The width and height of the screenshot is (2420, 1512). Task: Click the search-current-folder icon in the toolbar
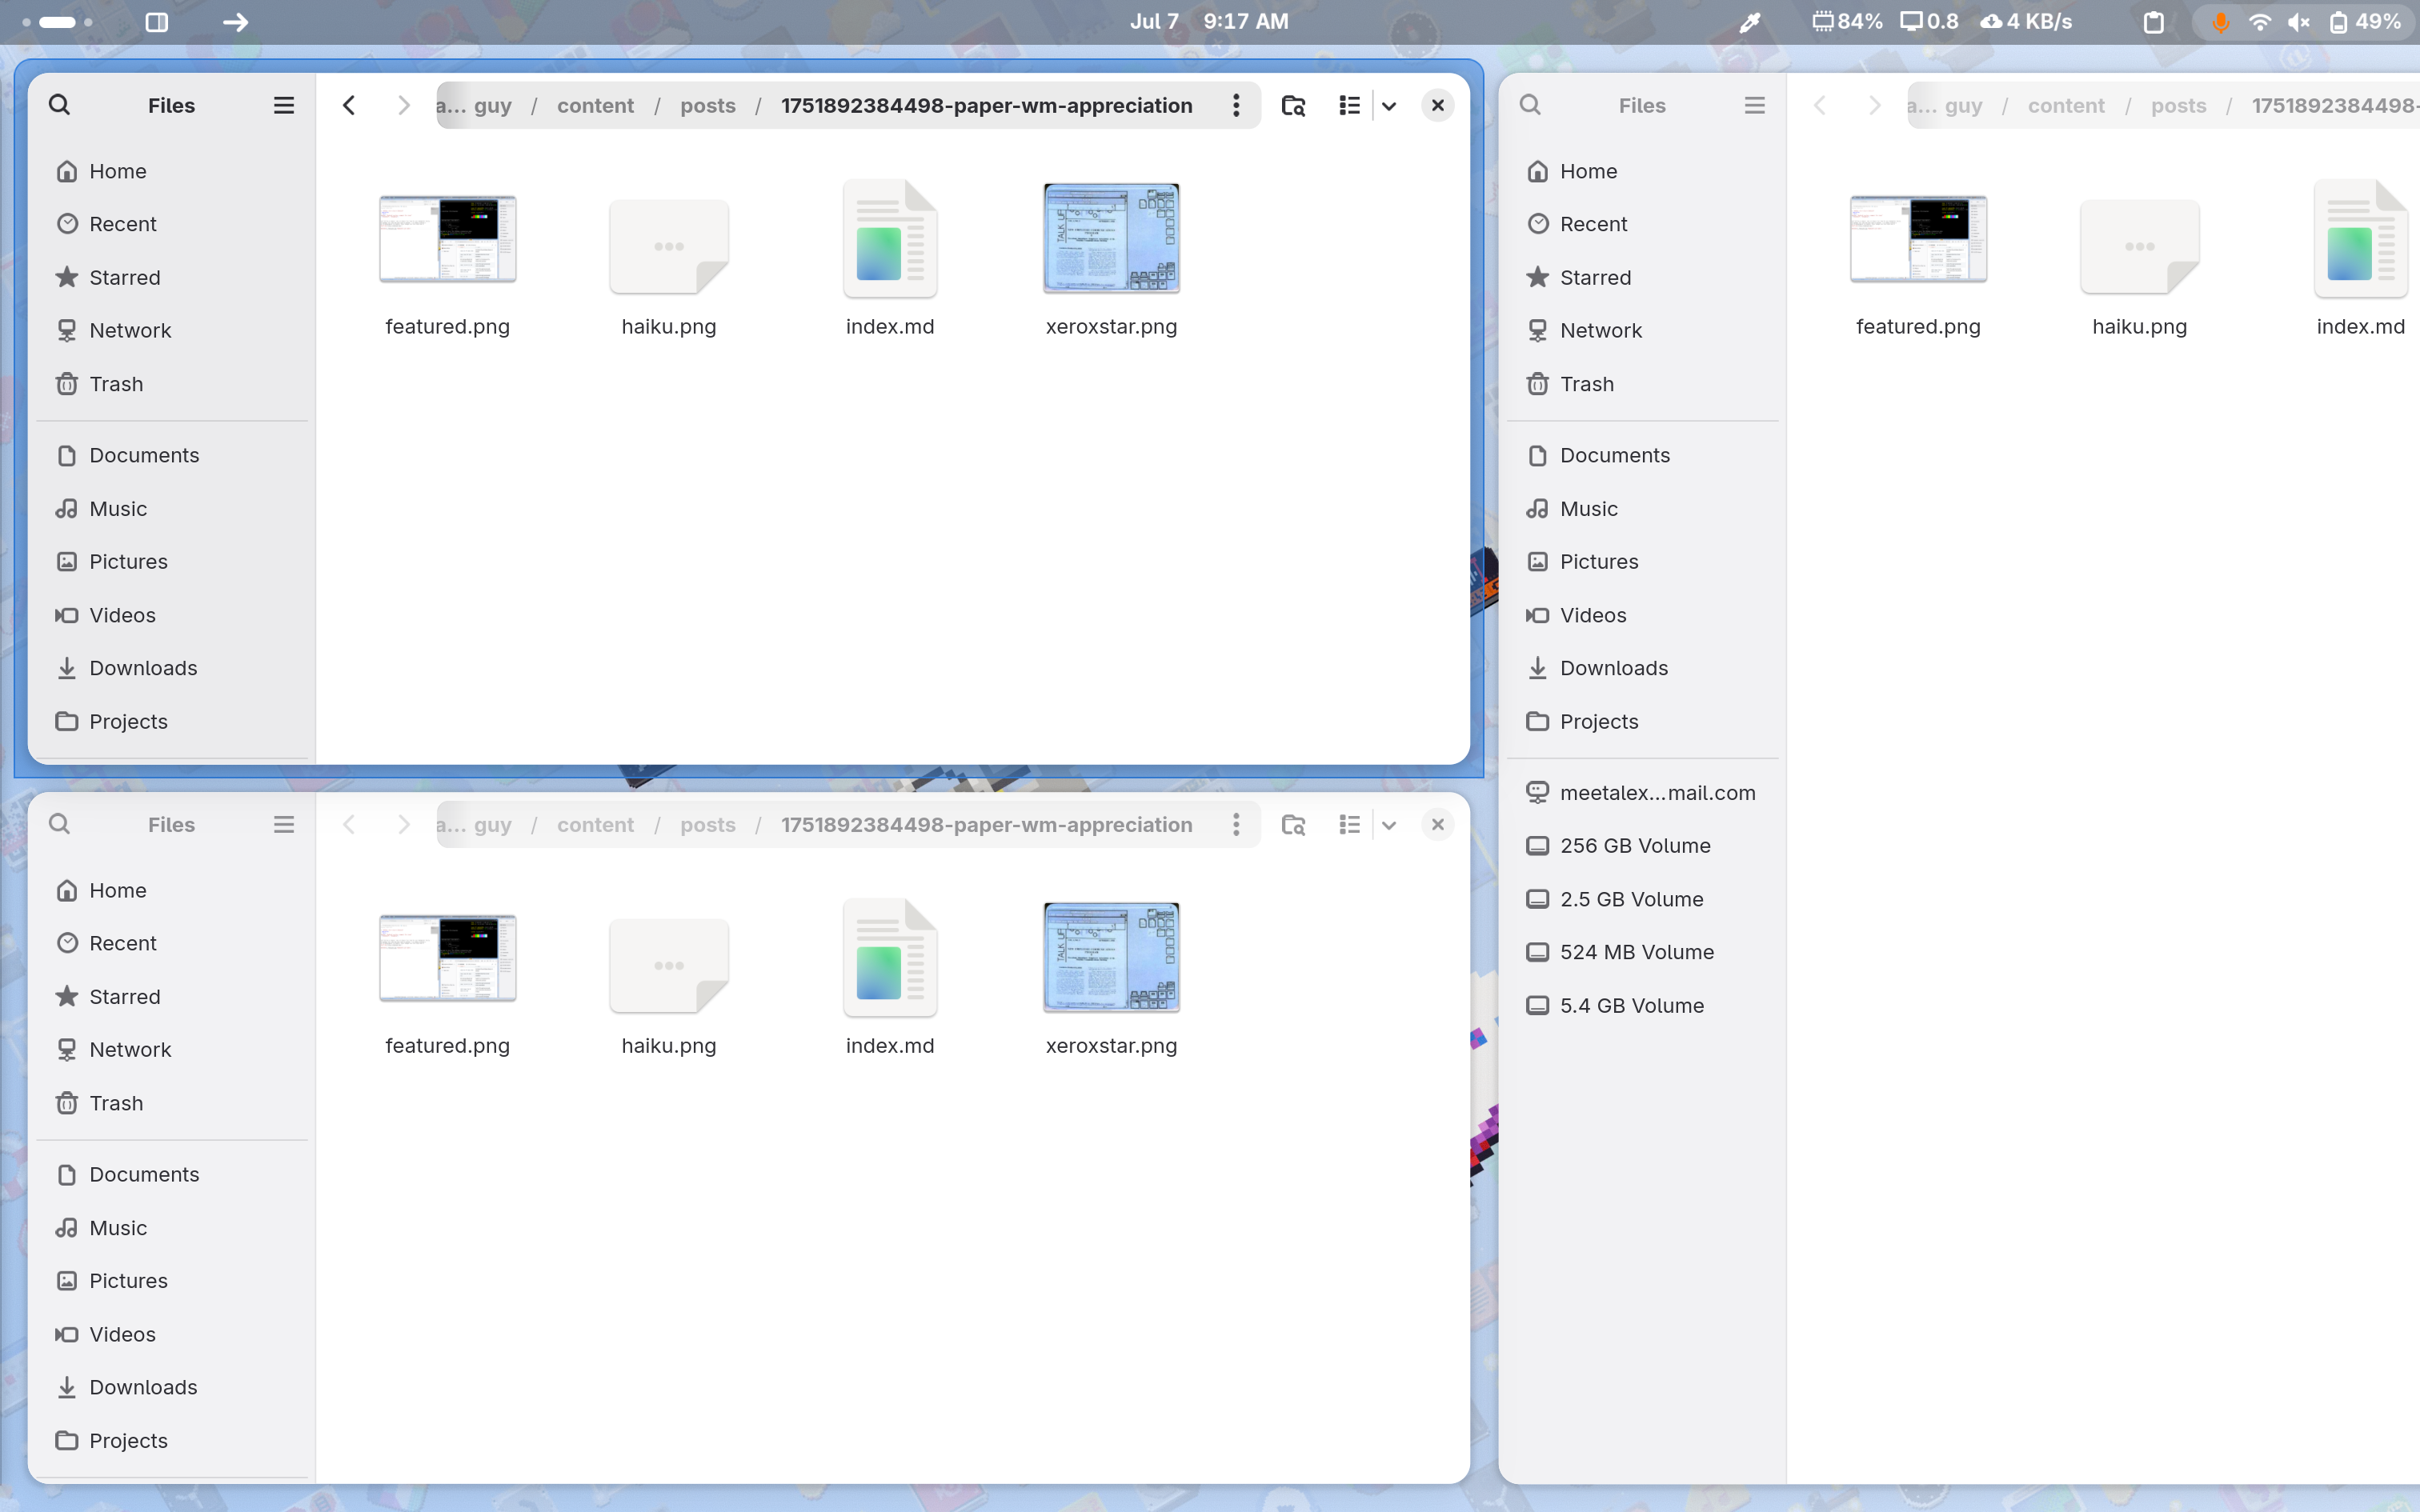point(1293,105)
